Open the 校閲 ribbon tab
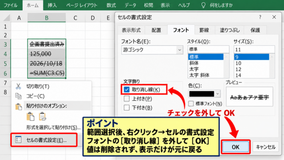Screen dimensions: 284x160 pyautogui.click(x=148, y=5)
